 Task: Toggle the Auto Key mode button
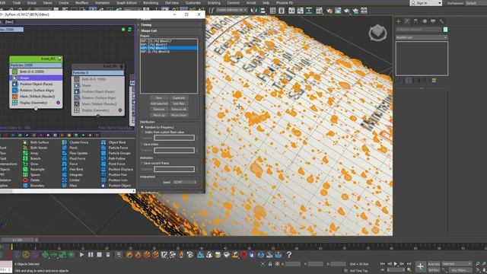click(434, 264)
